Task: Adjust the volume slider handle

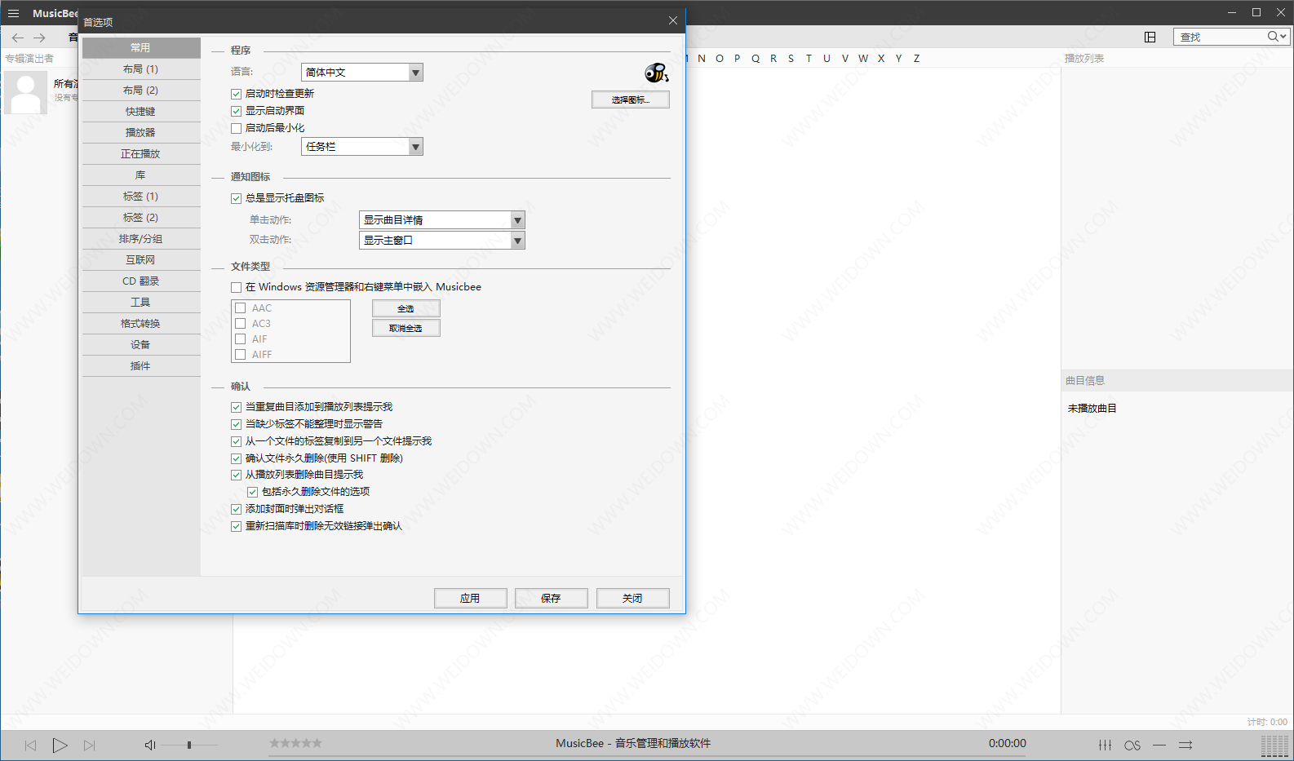Action: 189,745
